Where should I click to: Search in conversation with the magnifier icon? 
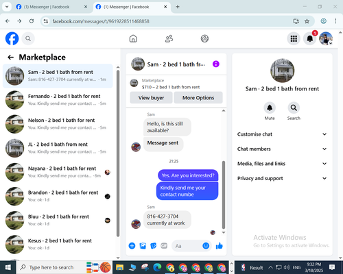tap(294, 108)
